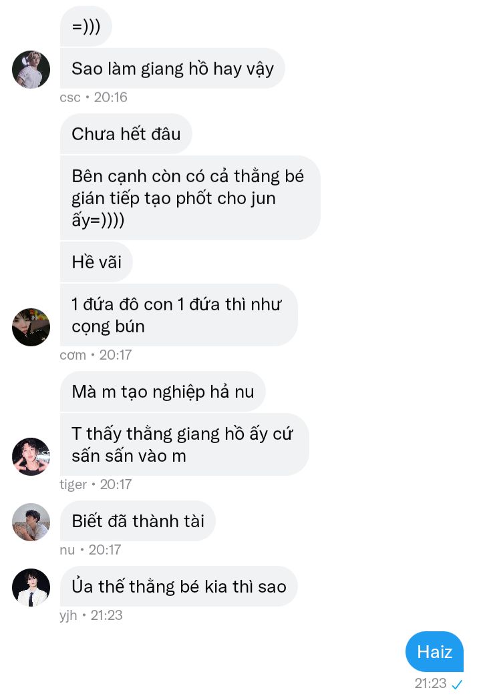Select message 'Sao làm giang hồ hay vậy'

(172, 68)
